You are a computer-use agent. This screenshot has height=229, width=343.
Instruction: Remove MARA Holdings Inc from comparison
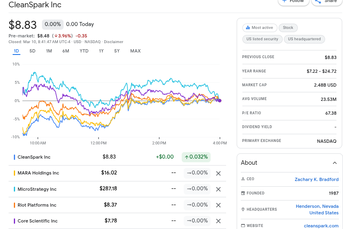[x=218, y=174]
